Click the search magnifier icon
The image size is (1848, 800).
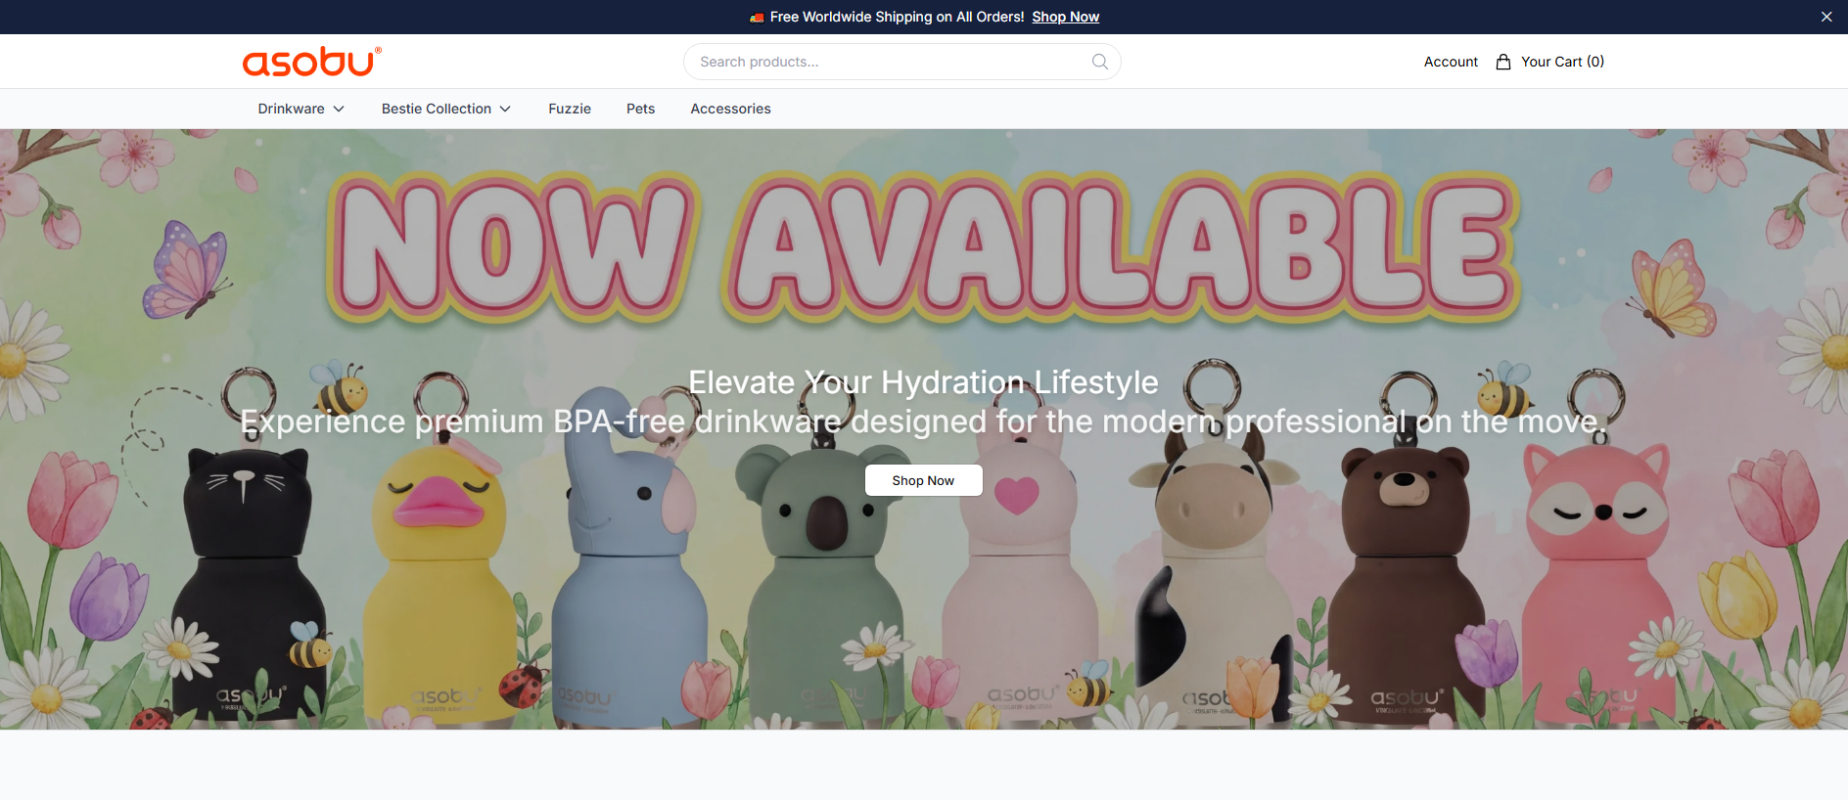[x=1100, y=62]
